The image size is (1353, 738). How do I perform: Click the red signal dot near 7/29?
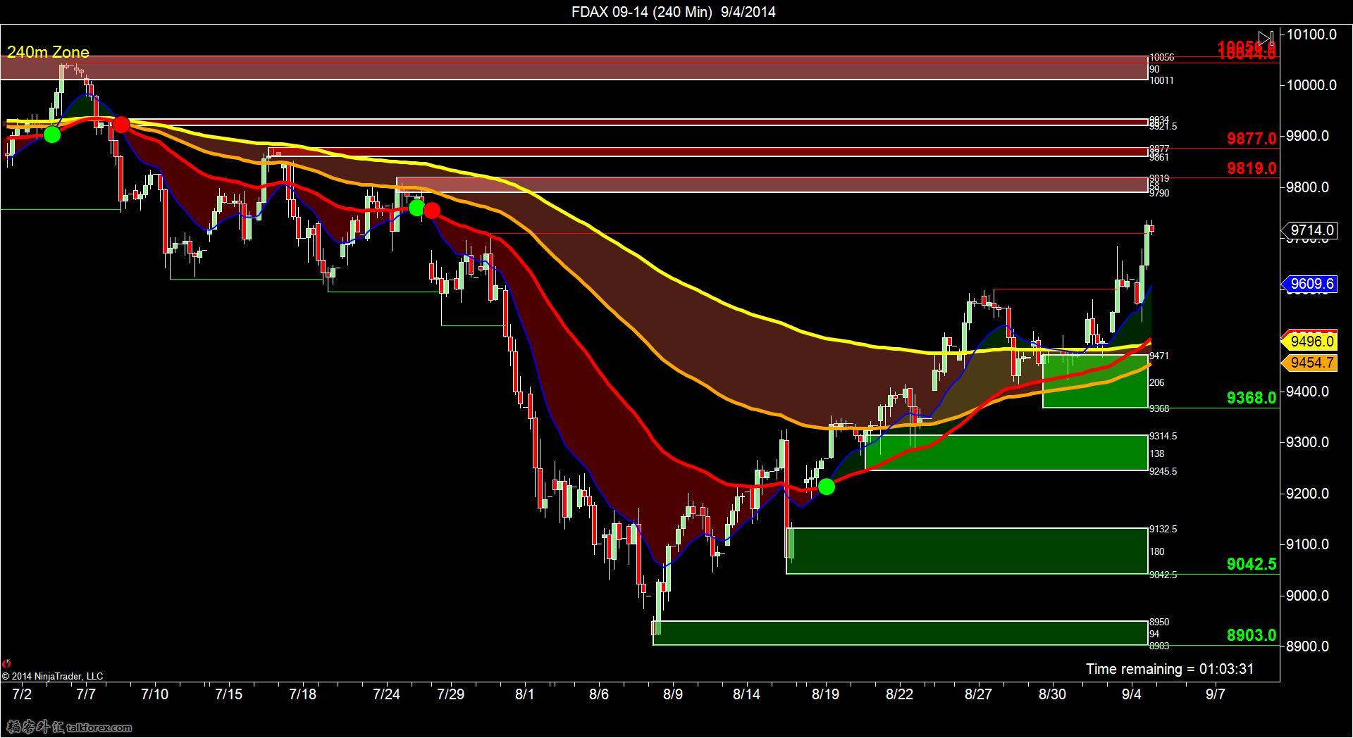click(x=432, y=211)
